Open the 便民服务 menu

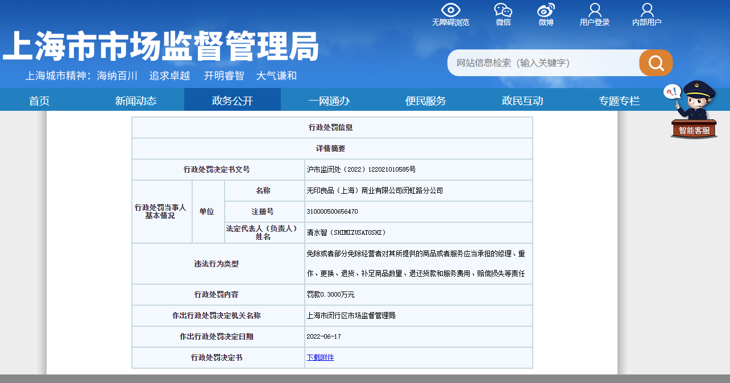point(426,101)
